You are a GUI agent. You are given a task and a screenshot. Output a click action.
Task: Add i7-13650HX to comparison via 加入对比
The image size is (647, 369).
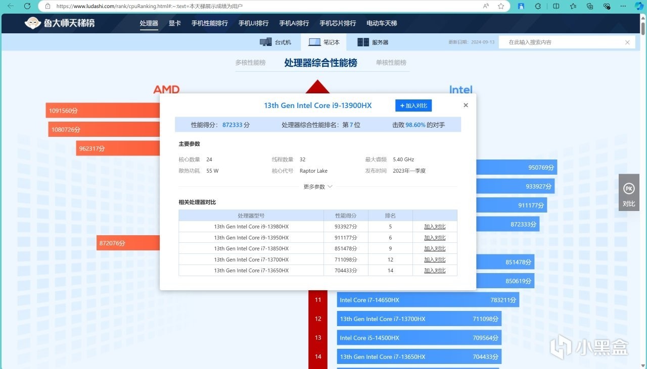435,271
